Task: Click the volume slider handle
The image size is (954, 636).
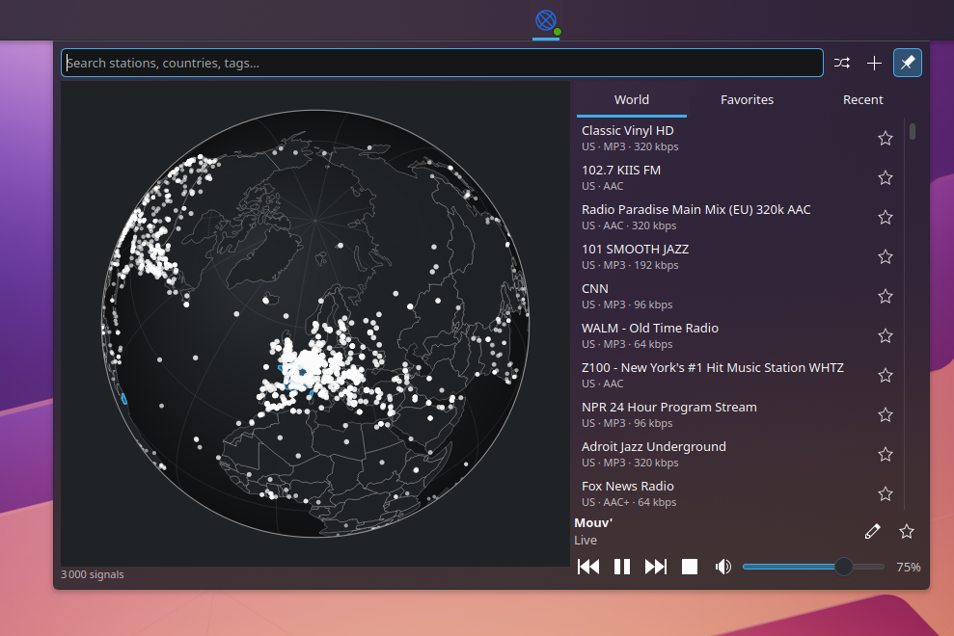Action: pos(843,567)
